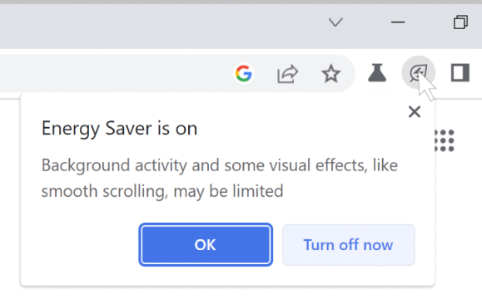
Task: Click Turn off now
Action: 349,245
